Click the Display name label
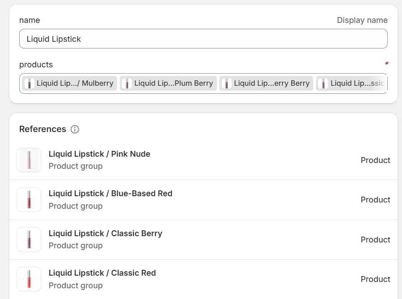Image resolution: width=402 pixels, height=299 pixels. tap(362, 20)
